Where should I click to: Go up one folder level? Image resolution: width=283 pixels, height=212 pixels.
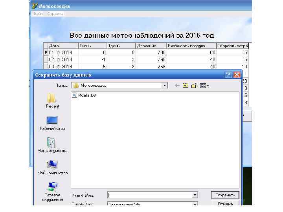click(x=186, y=86)
